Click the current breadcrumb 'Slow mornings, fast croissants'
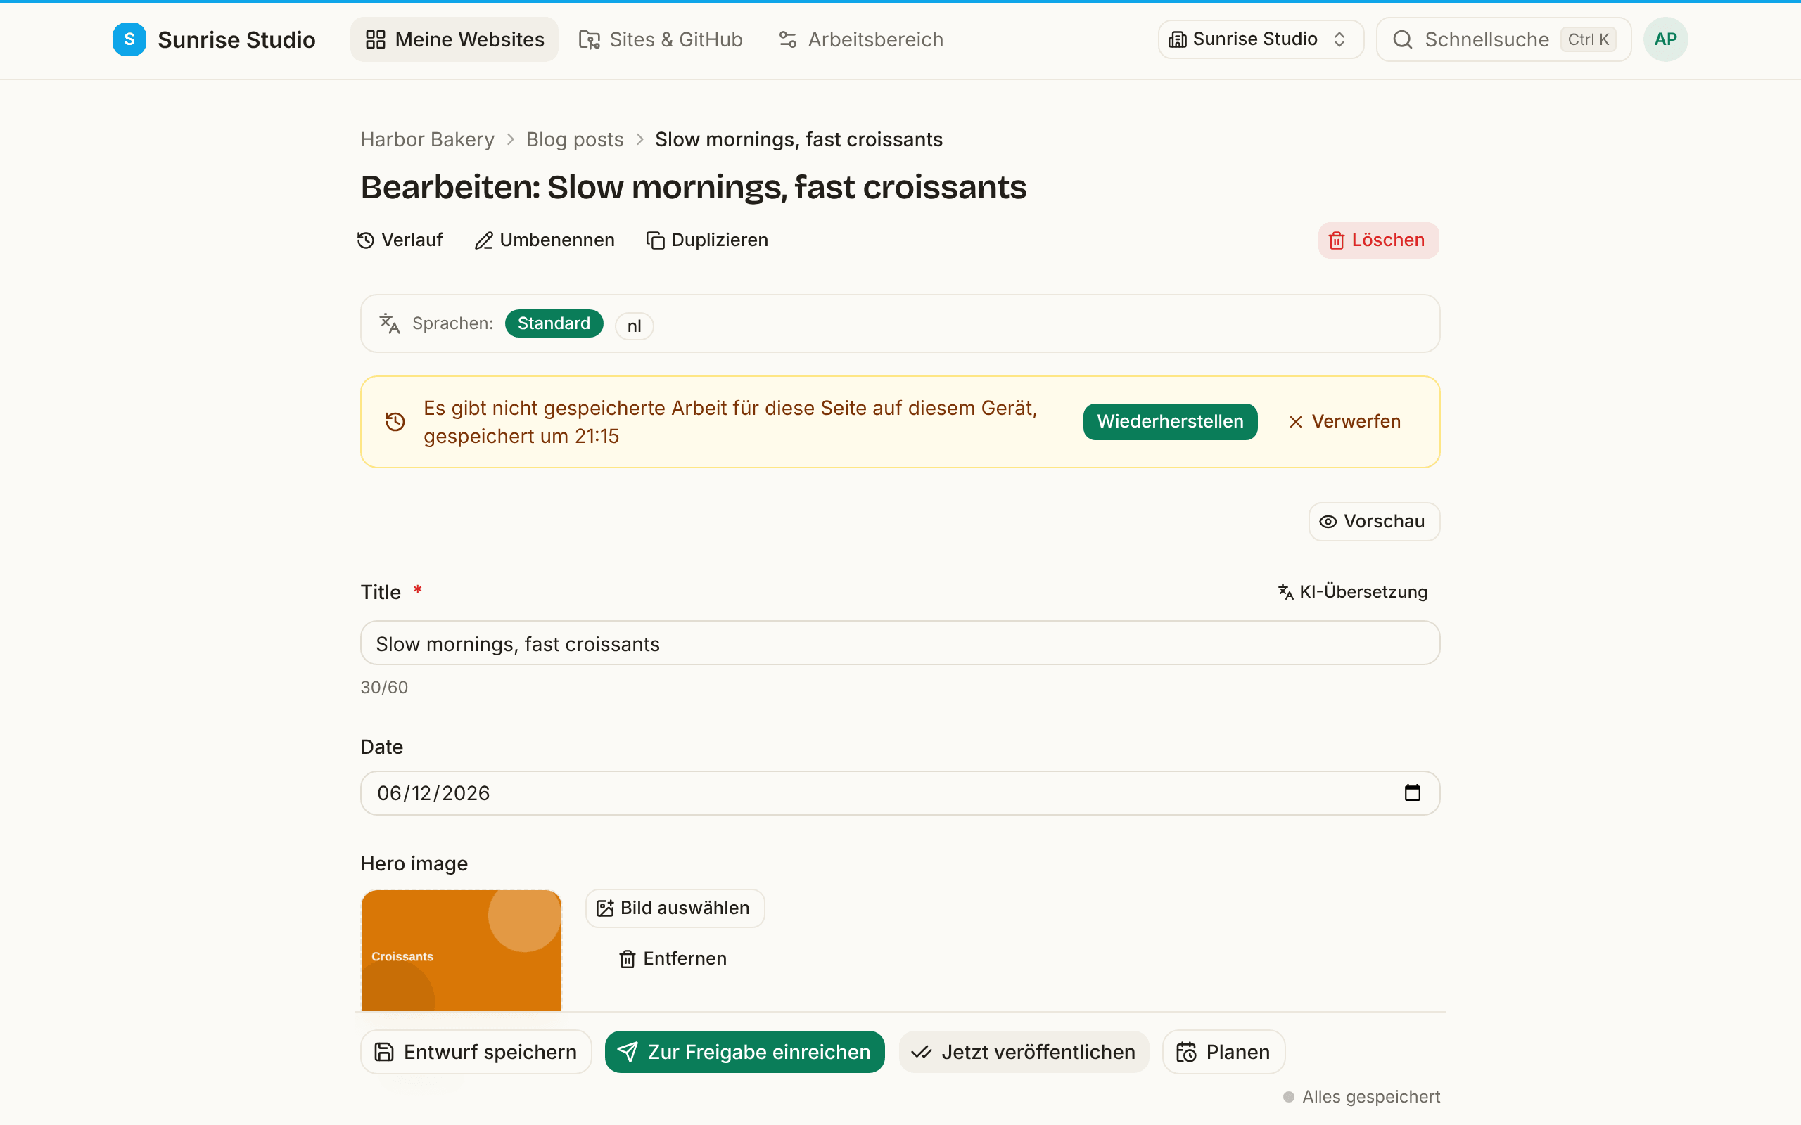The height and width of the screenshot is (1125, 1801). (x=798, y=139)
